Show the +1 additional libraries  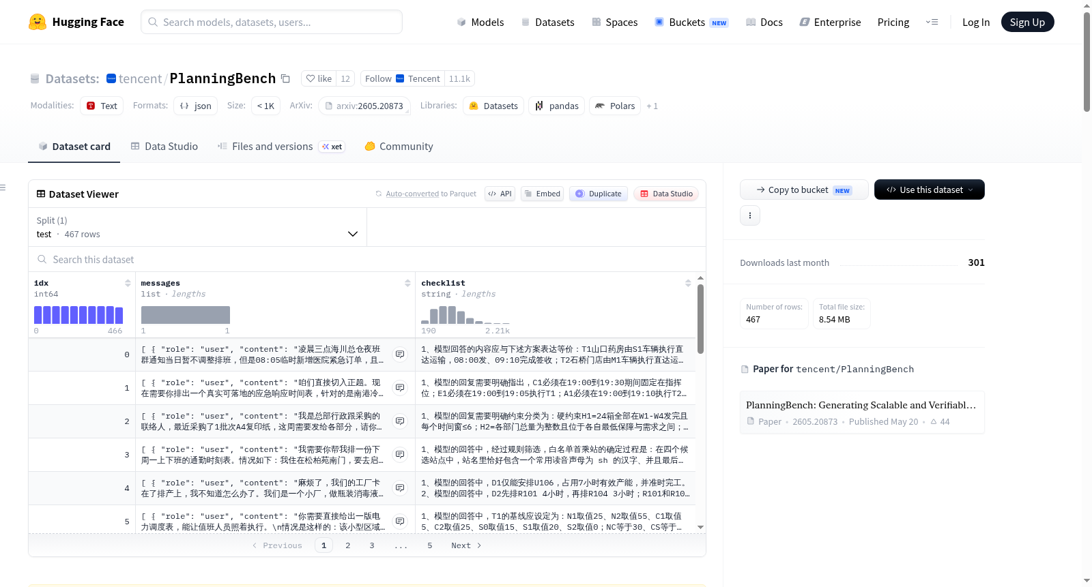click(652, 106)
